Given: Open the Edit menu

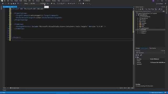Looking at the screenshot, I should (8, 1).
